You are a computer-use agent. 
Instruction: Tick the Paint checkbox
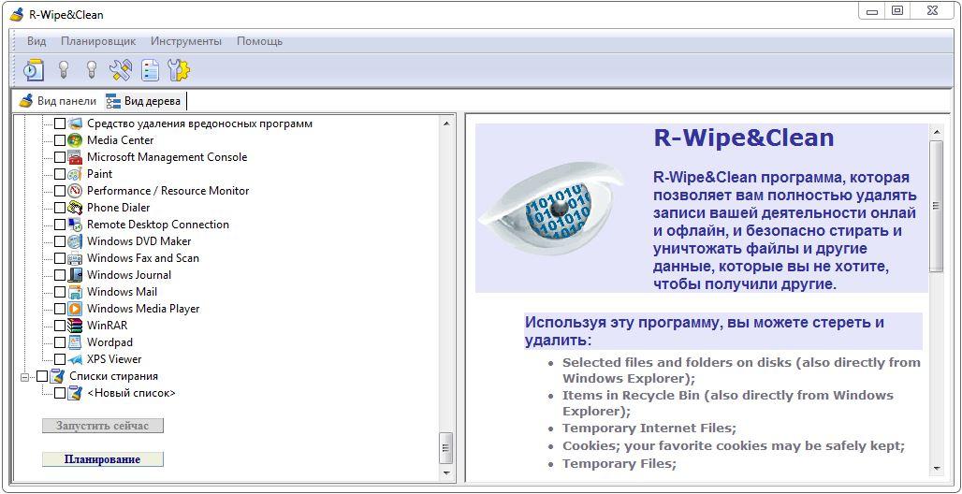point(60,174)
